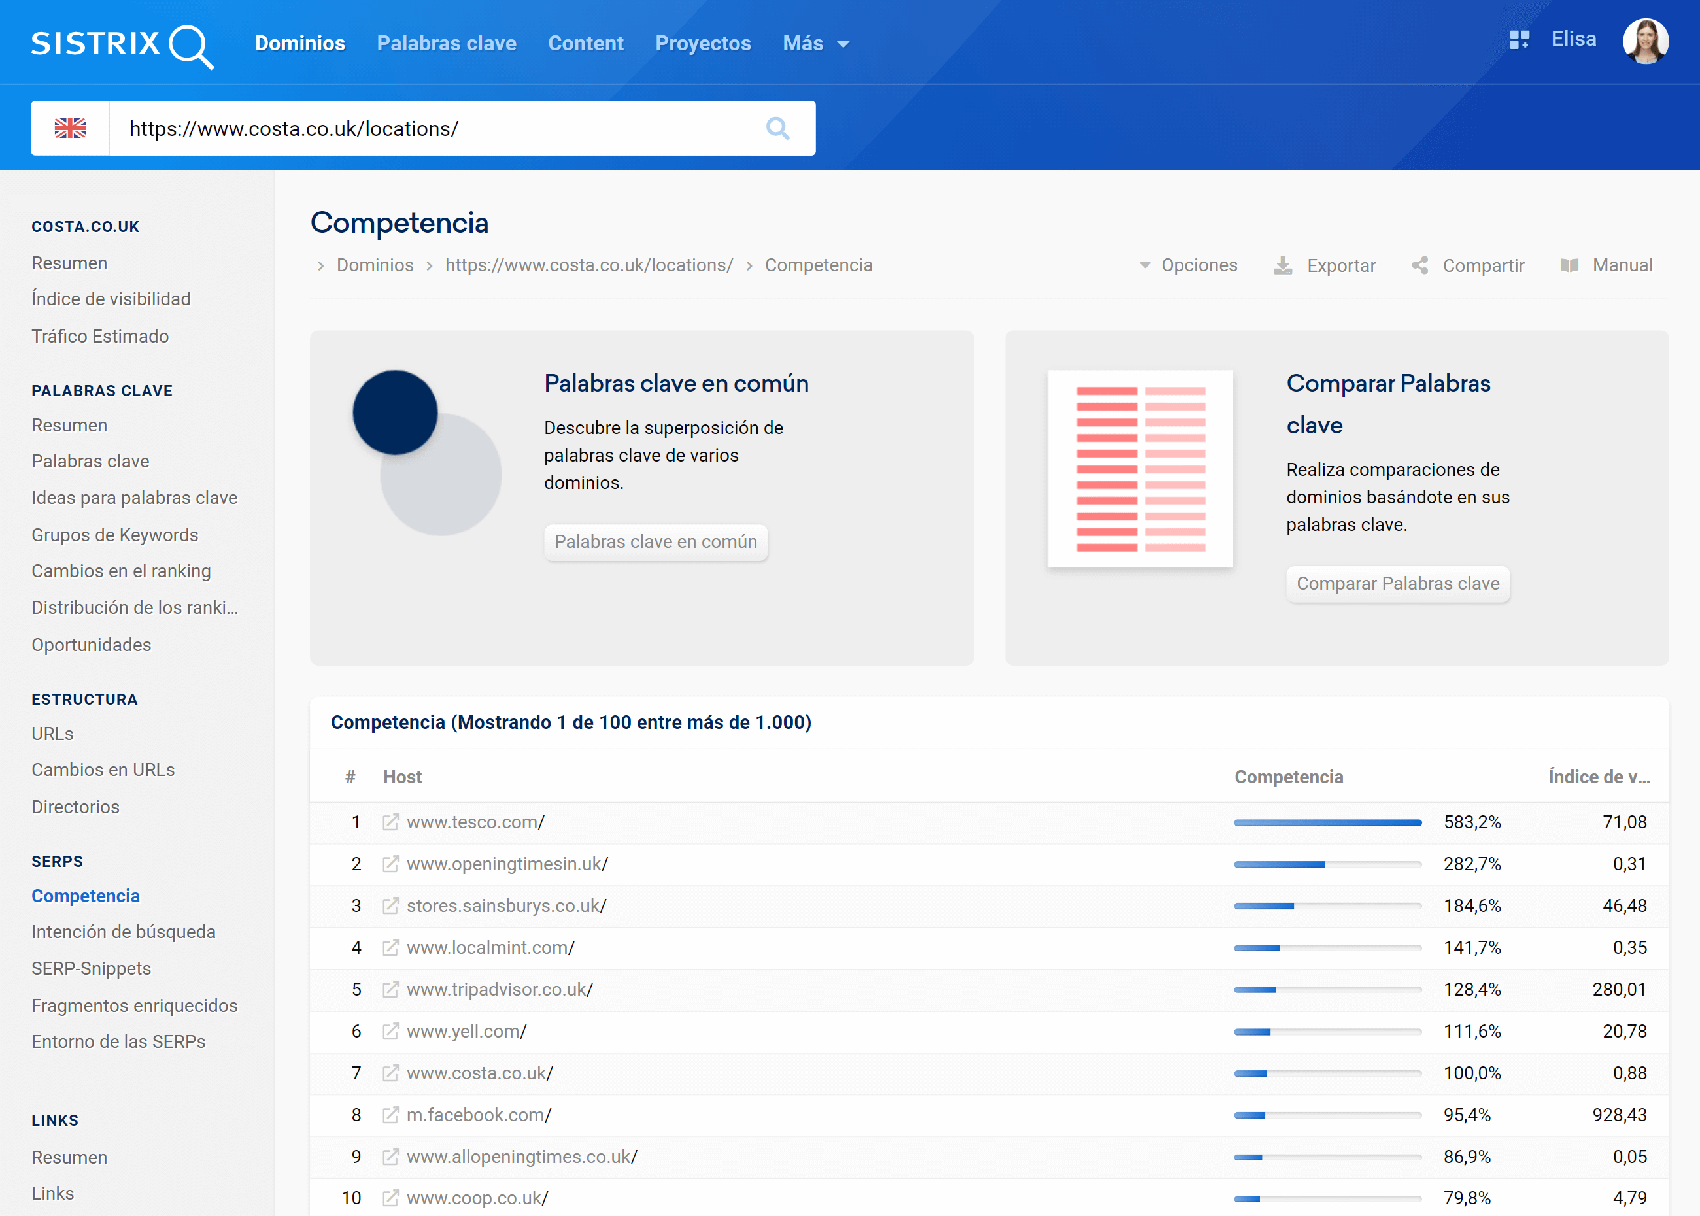The image size is (1700, 1216).
Task: Open external link icon for www.yell.com
Action: (390, 1032)
